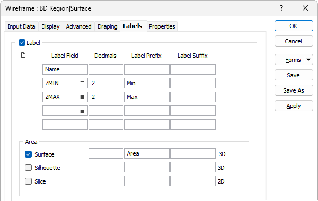
Task: Tick the Slice area checkbox
Action: click(29, 181)
